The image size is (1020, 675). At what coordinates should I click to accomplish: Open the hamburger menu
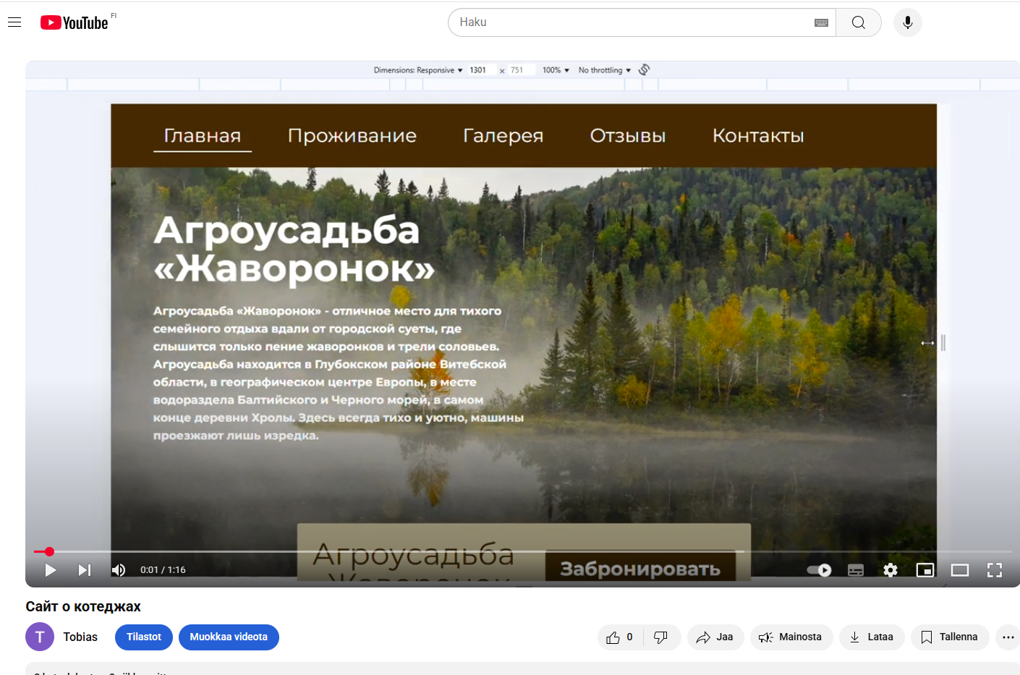point(14,21)
